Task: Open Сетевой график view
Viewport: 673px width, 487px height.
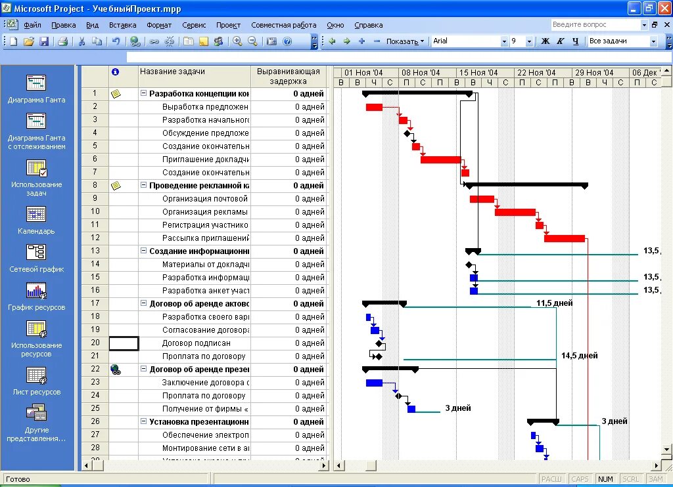Action: click(x=37, y=259)
